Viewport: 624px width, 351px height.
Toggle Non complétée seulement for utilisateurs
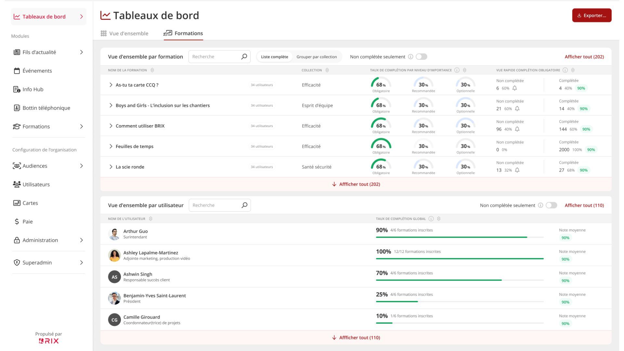tap(552, 205)
